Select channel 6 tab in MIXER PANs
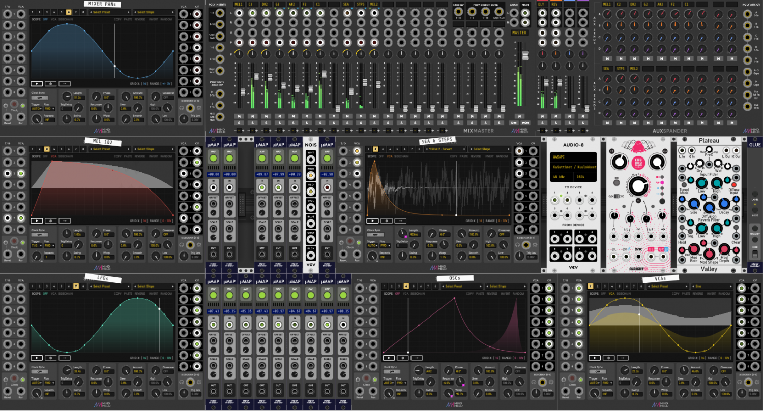The image size is (763, 411). (69, 12)
